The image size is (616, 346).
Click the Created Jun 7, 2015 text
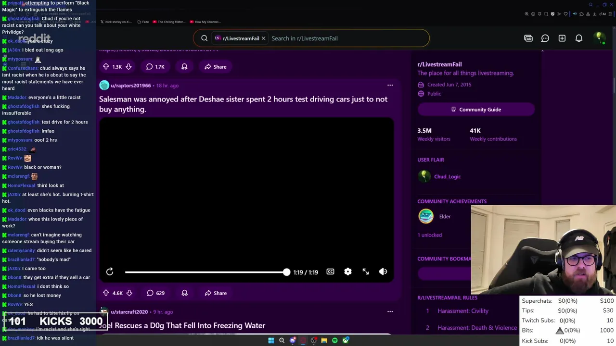(449, 85)
